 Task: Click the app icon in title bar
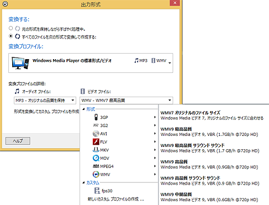click(x=5, y=4)
